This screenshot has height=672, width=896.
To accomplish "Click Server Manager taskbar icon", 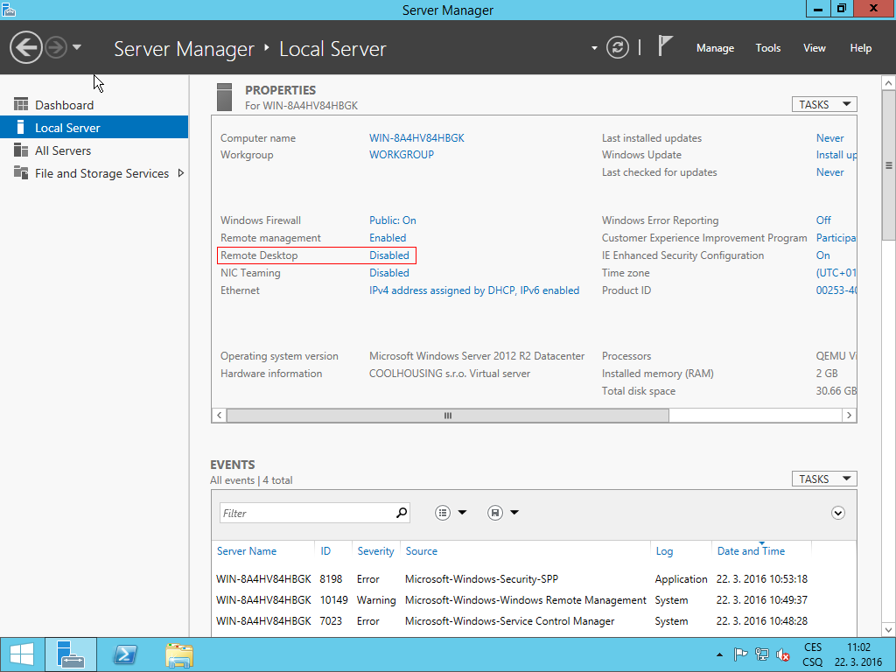I will tap(71, 654).
